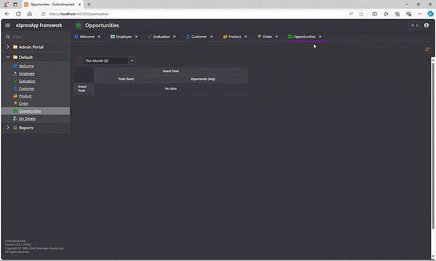The image size is (436, 261).
Task: Close the Order tab
Action: (276, 37)
